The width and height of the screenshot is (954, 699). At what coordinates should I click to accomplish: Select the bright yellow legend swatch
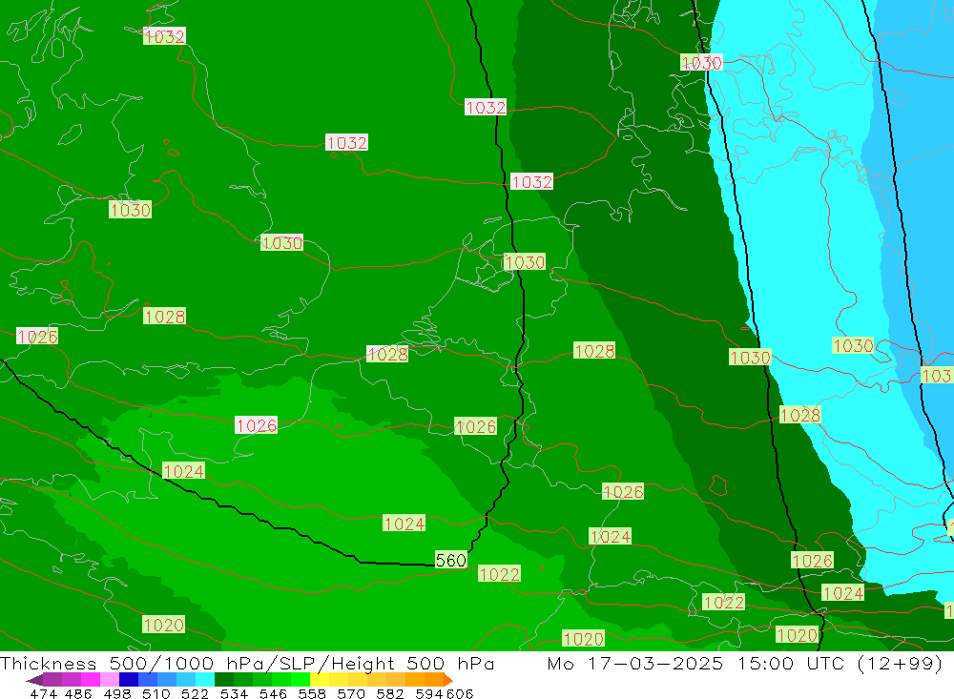(x=320, y=679)
